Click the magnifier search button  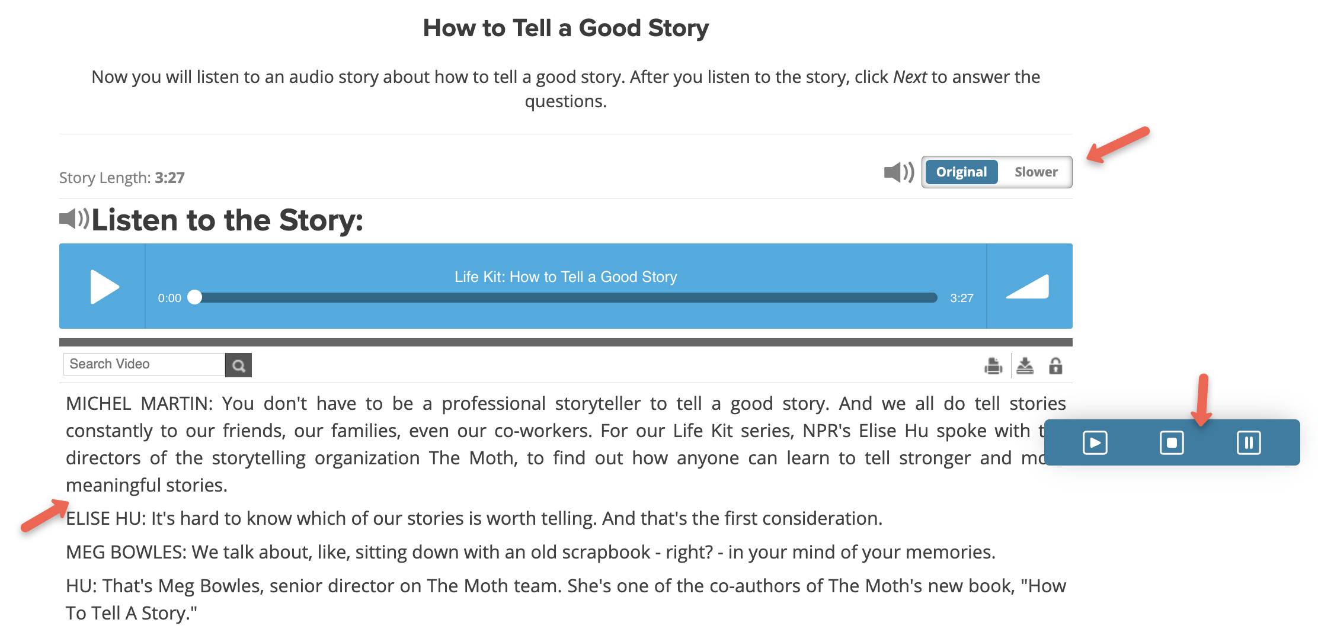[x=238, y=365]
